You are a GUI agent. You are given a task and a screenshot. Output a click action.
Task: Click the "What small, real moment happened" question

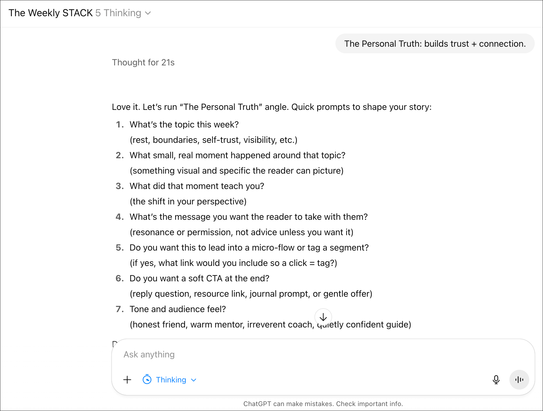(237, 155)
